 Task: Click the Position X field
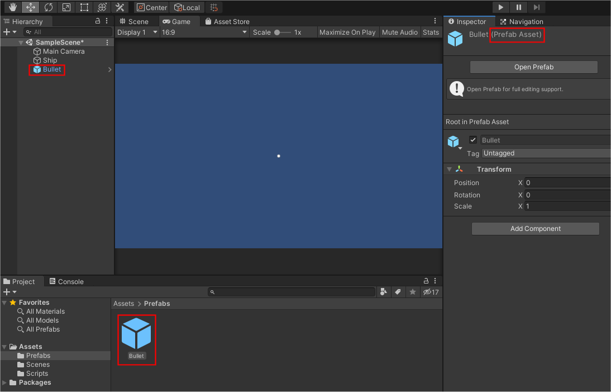568,182
